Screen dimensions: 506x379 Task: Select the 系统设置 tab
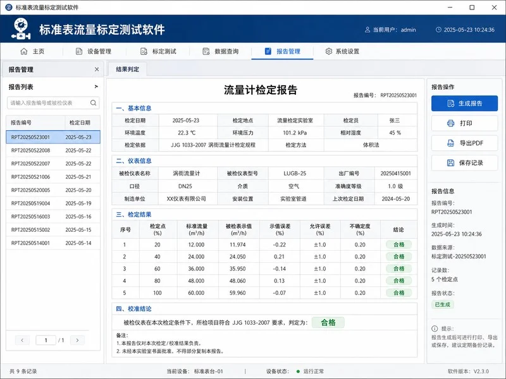click(342, 51)
